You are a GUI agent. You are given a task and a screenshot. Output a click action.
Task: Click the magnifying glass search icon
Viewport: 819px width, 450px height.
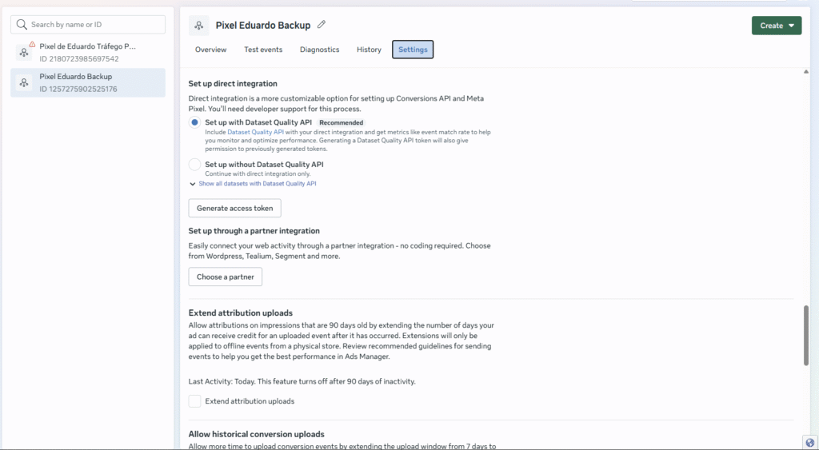(22, 25)
